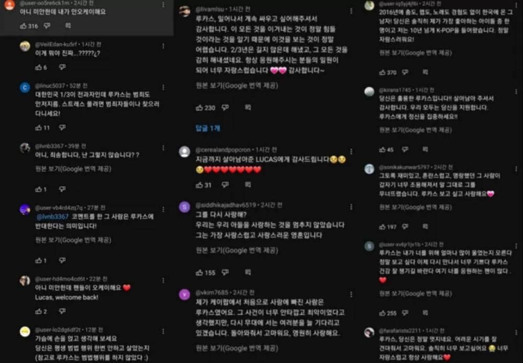Viewport: 523px width, 363px height.
Task: Like the comment with 197 likes
Action: pyautogui.click(x=382, y=227)
